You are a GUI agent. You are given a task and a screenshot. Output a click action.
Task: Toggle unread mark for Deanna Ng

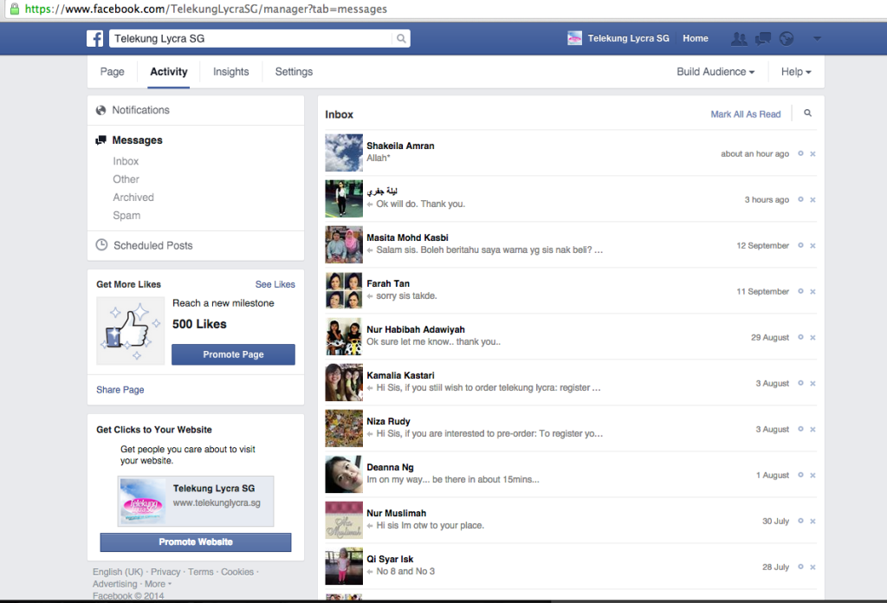pos(800,475)
